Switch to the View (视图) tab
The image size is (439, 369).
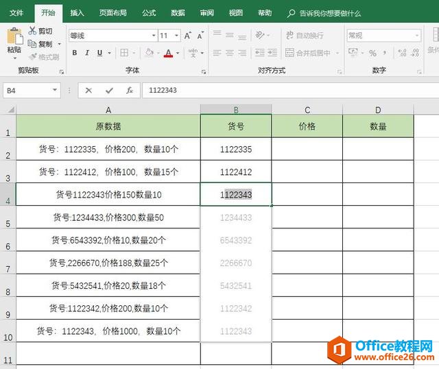[x=236, y=13]
